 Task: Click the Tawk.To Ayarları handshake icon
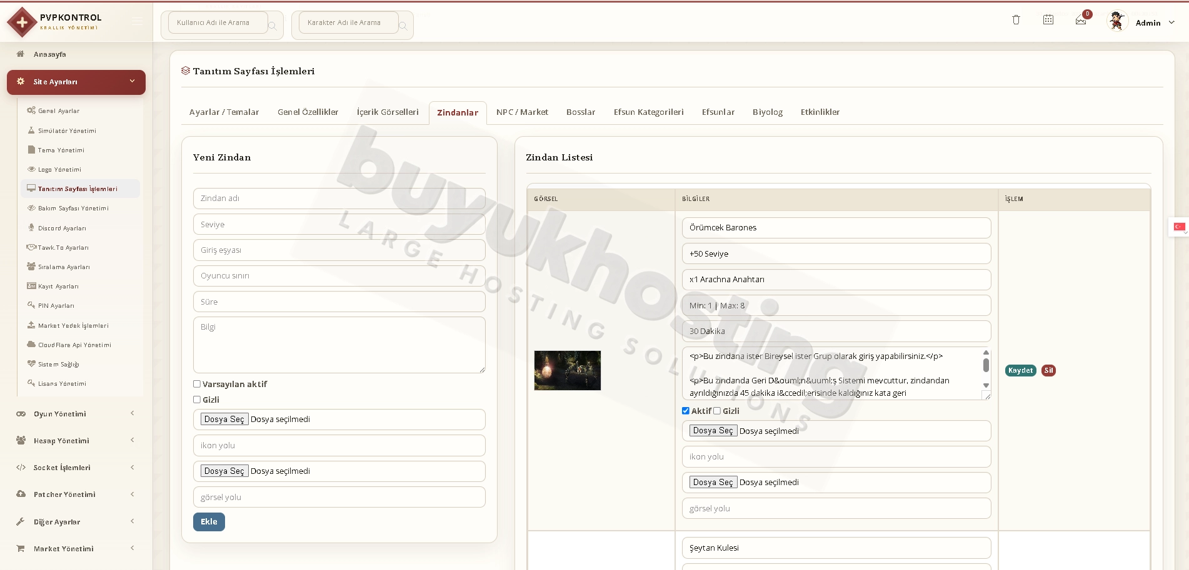31,247
